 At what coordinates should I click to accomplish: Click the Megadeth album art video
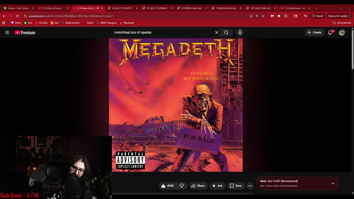click(176, 105)
